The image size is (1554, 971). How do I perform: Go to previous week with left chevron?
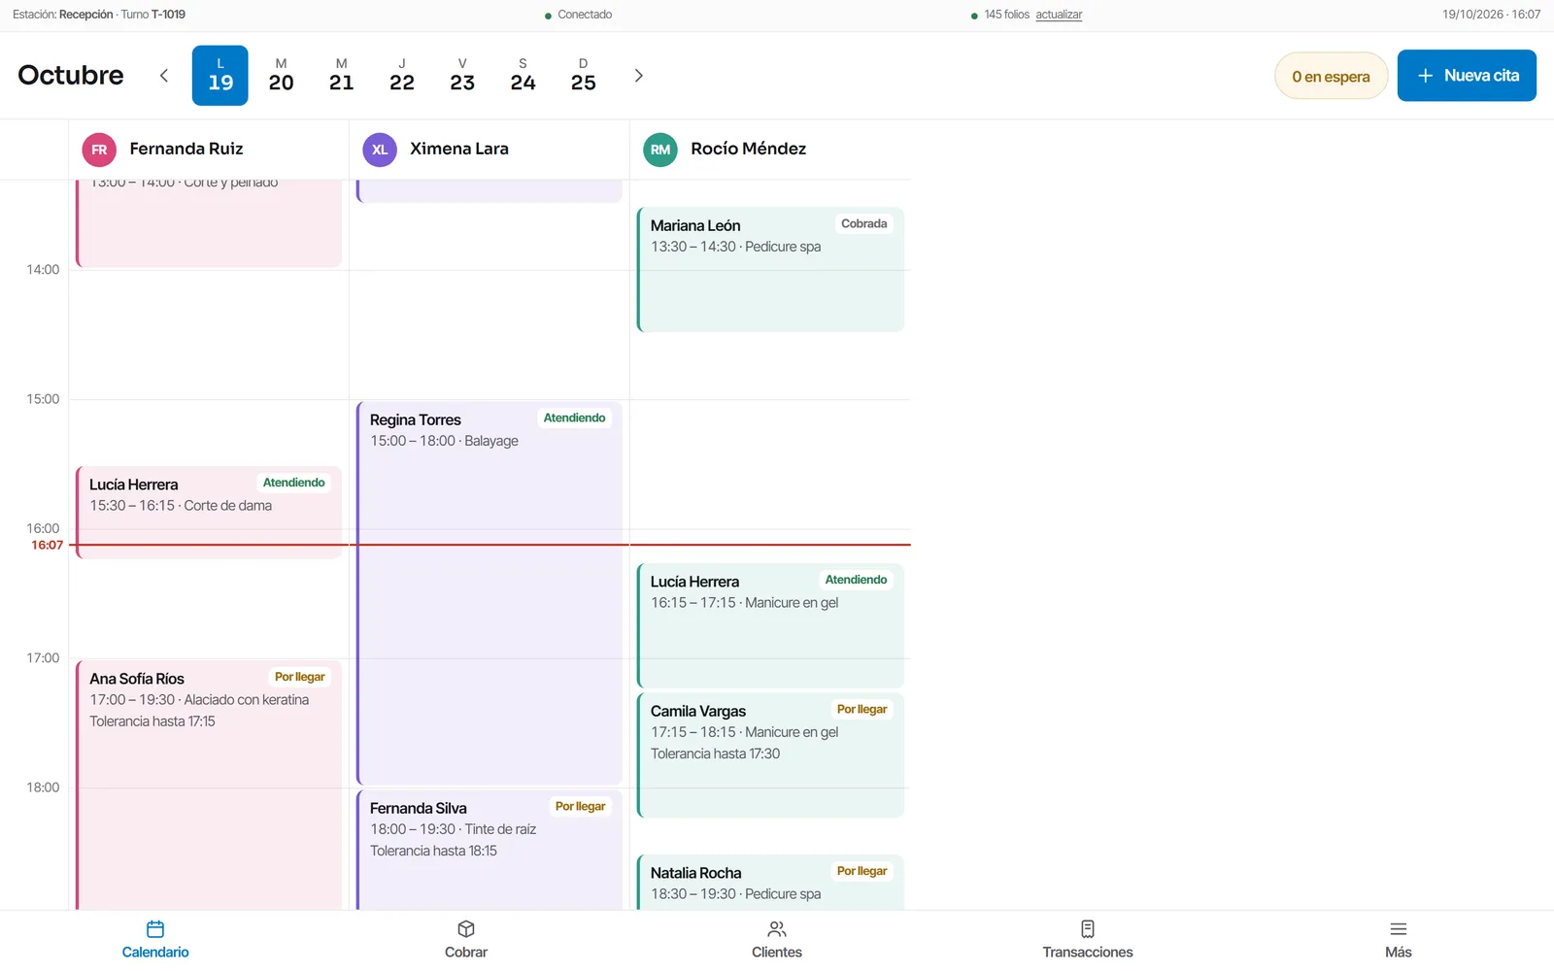(164, 76)
